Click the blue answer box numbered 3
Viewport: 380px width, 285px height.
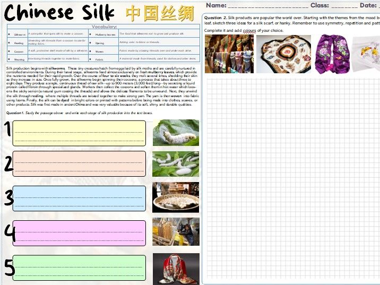79,198
